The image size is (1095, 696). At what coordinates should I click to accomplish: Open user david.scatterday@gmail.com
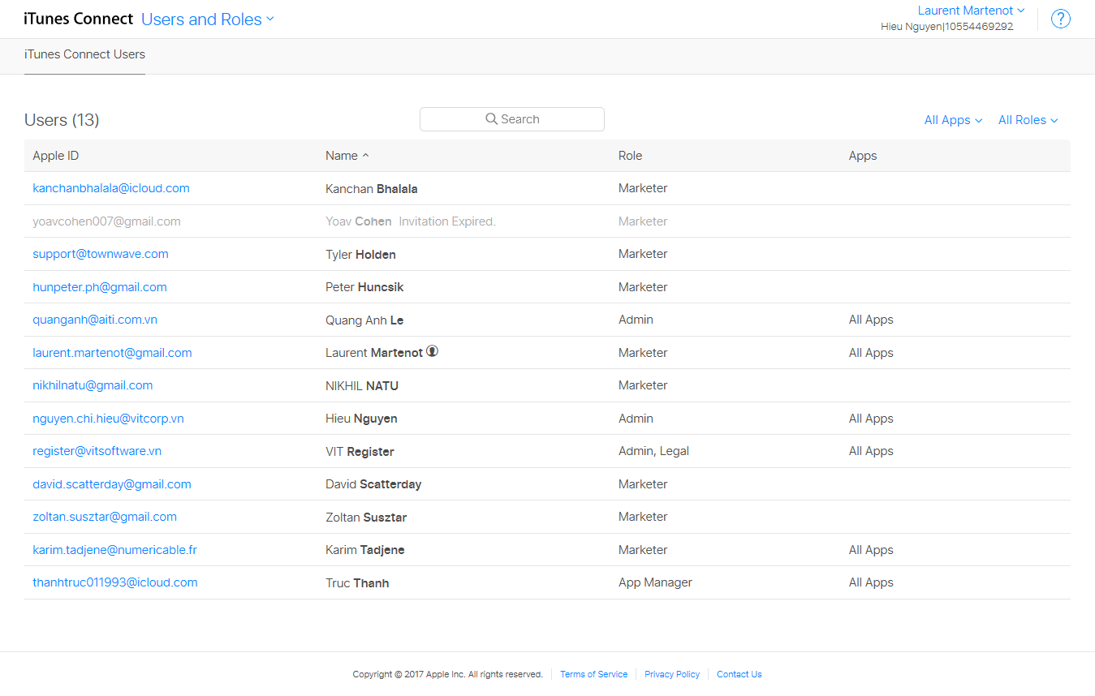pyautogui.click(x=112, y=484)
